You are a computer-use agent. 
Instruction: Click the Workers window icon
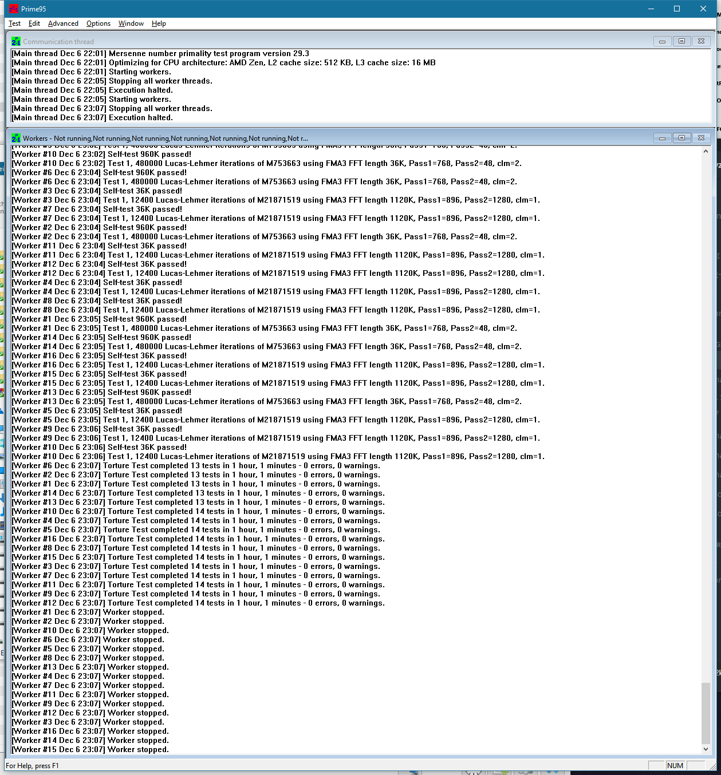[x=16, y=138]
